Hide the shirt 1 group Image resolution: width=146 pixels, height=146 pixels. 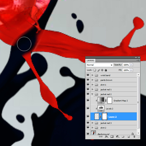tap(88, 85)
